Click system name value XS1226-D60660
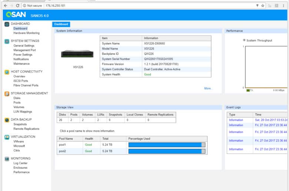 (155, 43)
